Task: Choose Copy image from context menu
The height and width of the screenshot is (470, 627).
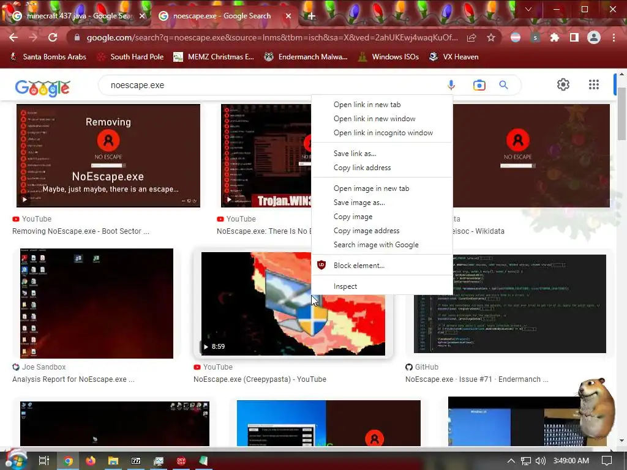Action: (x=382, y=217)
